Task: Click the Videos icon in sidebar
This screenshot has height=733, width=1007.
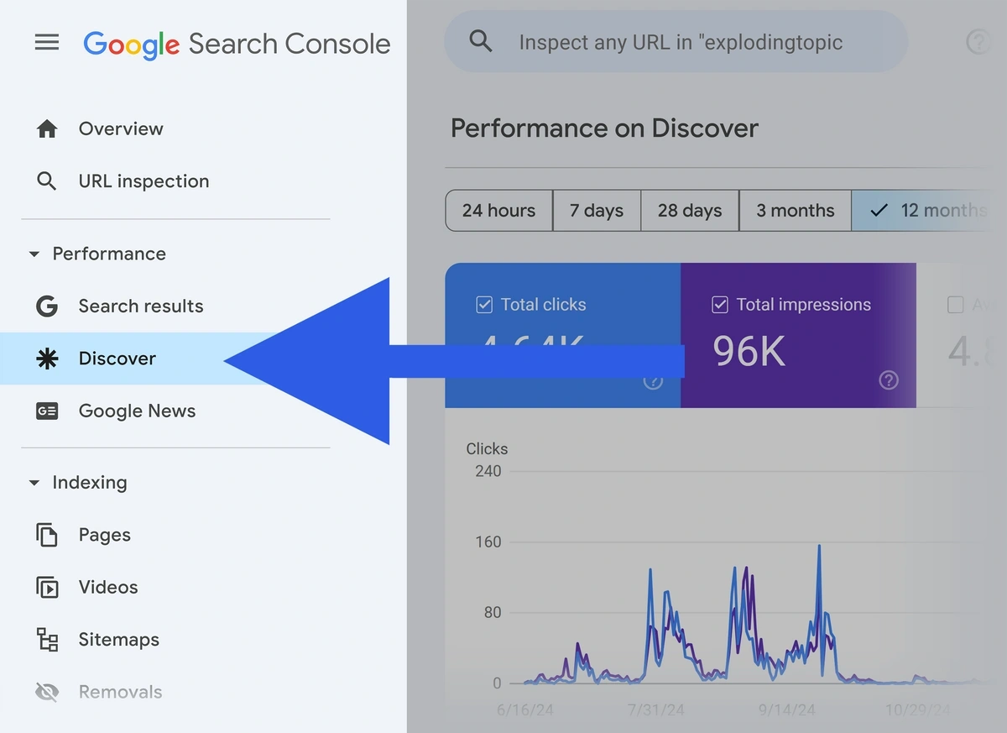Action: coord(47,587)
